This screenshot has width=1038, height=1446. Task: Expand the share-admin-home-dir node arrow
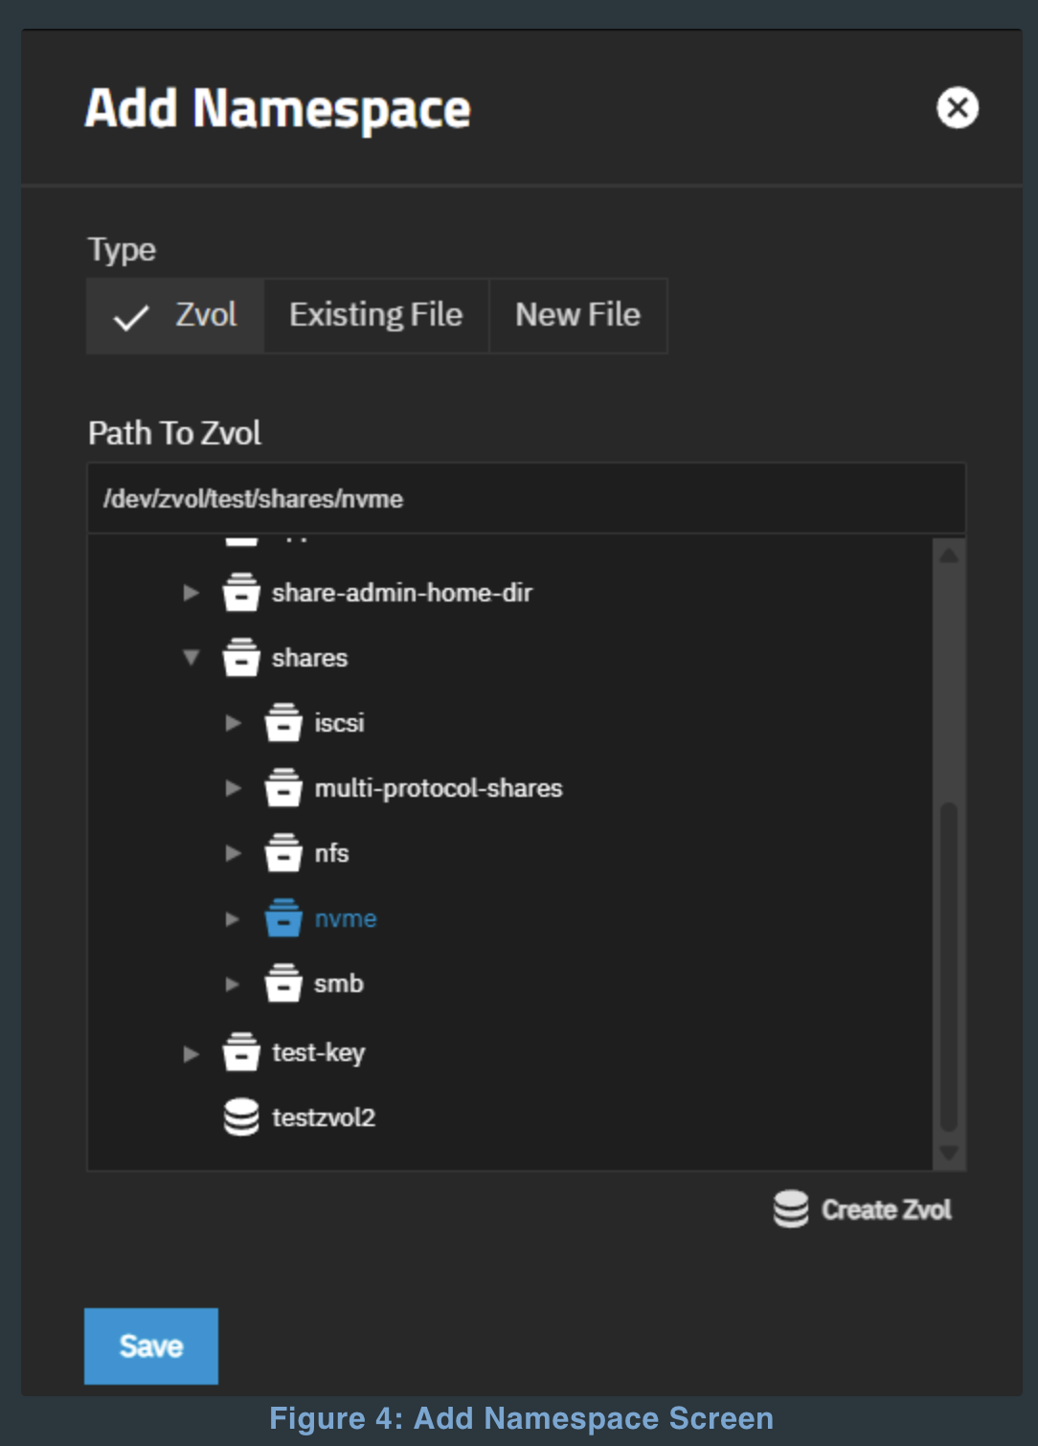pos(192,593)
